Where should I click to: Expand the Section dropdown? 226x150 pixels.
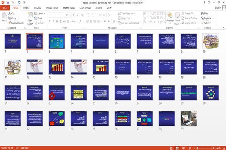40,23
